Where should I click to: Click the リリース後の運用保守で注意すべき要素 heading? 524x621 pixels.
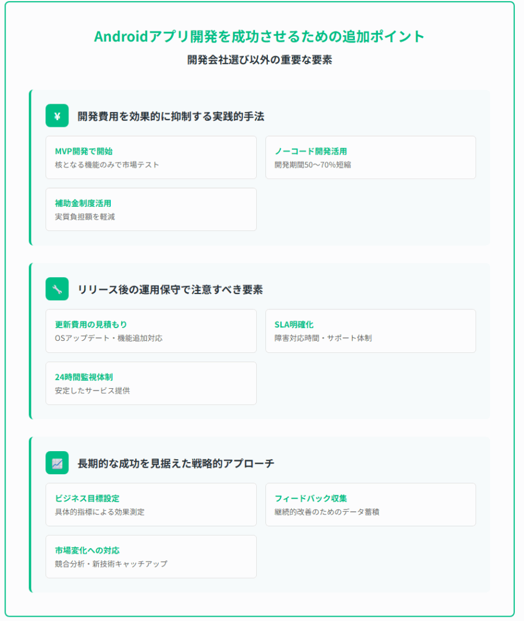click(x=170, y=290)
